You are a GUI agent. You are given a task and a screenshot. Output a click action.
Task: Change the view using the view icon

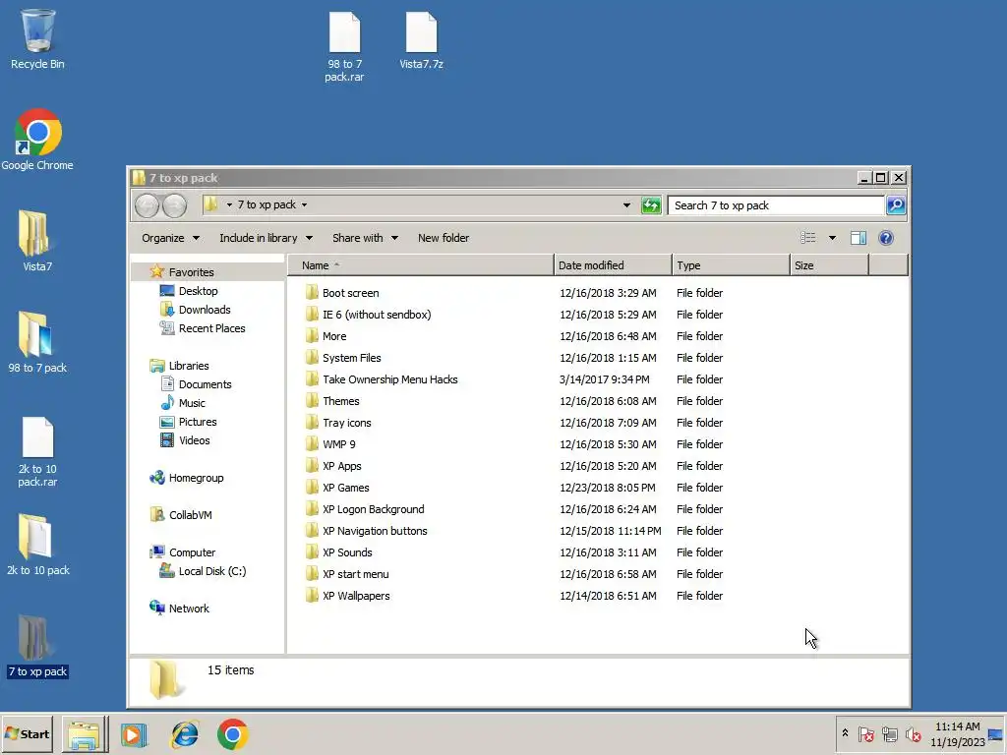click(x=808, y=238)
